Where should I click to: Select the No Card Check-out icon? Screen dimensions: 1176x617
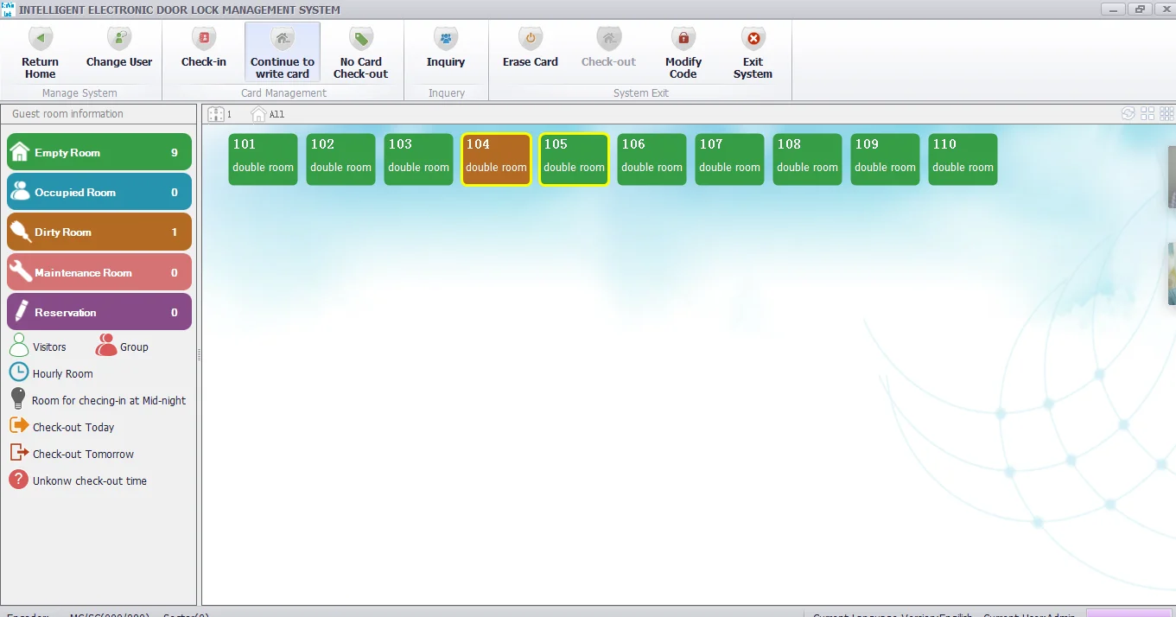(x=360, y=39)
